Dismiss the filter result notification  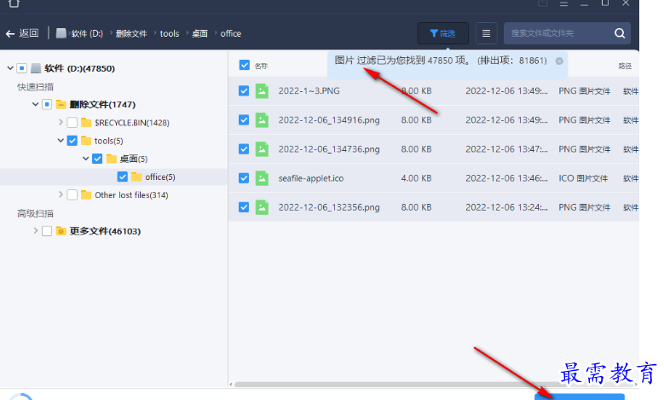[x=559, y=61]
